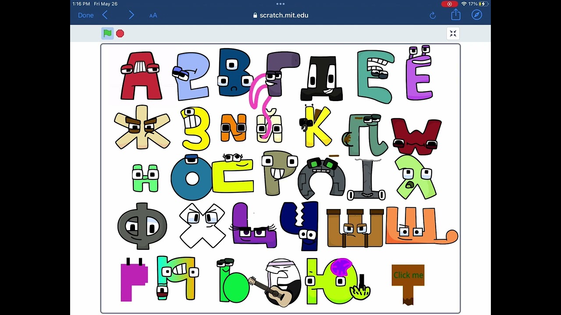Click the red stop sign button

click(x=120, y=34)
